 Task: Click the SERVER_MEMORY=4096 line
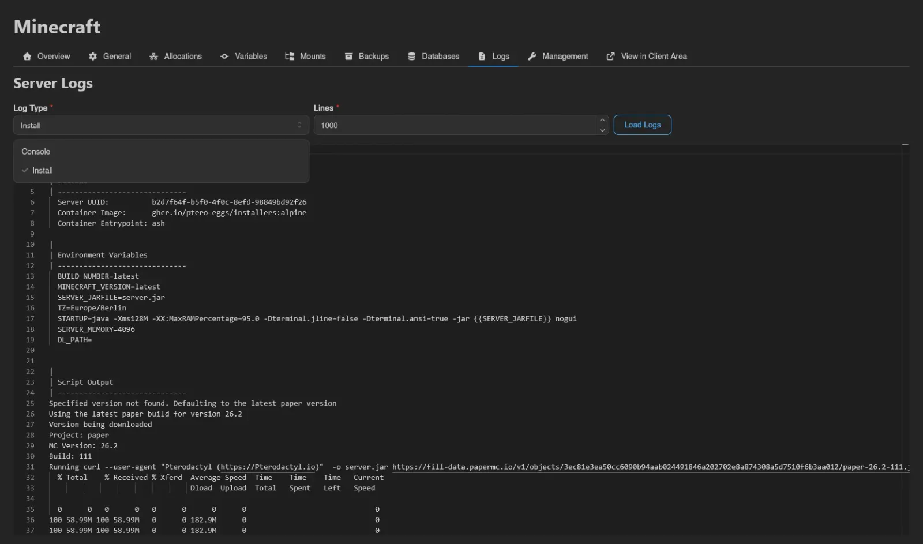96,329
